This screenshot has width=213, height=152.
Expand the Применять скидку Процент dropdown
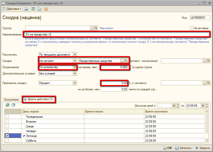point(75,83)
